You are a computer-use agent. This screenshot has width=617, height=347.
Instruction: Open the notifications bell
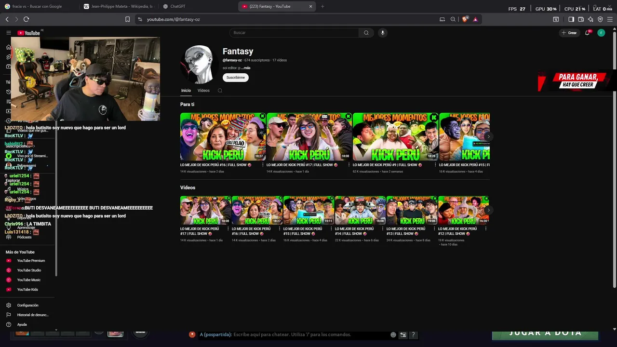pyautogui.click(x=587, y=33)
